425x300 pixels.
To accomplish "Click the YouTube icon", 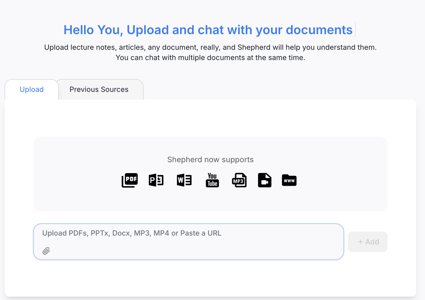I will point(212,180).
